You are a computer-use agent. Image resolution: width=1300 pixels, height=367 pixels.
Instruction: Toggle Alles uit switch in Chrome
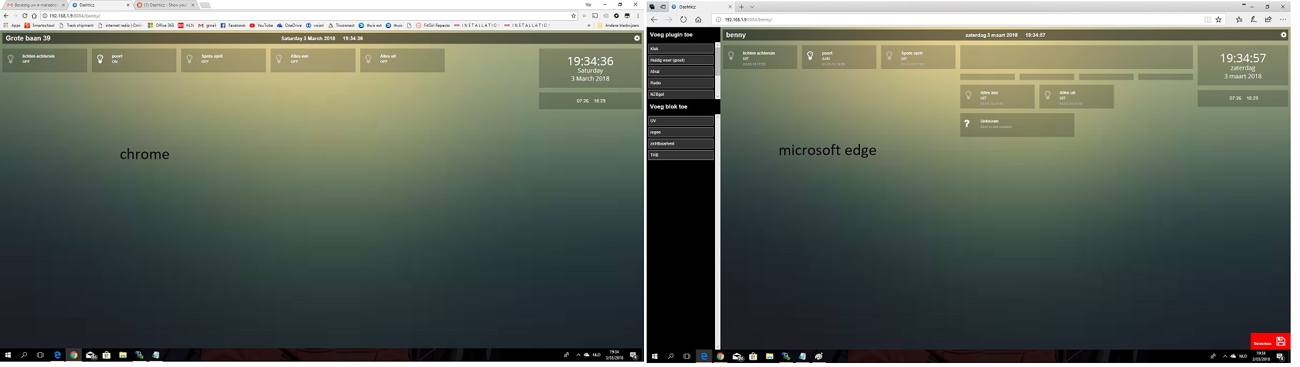pyautogui.click(x=402, y=60)
